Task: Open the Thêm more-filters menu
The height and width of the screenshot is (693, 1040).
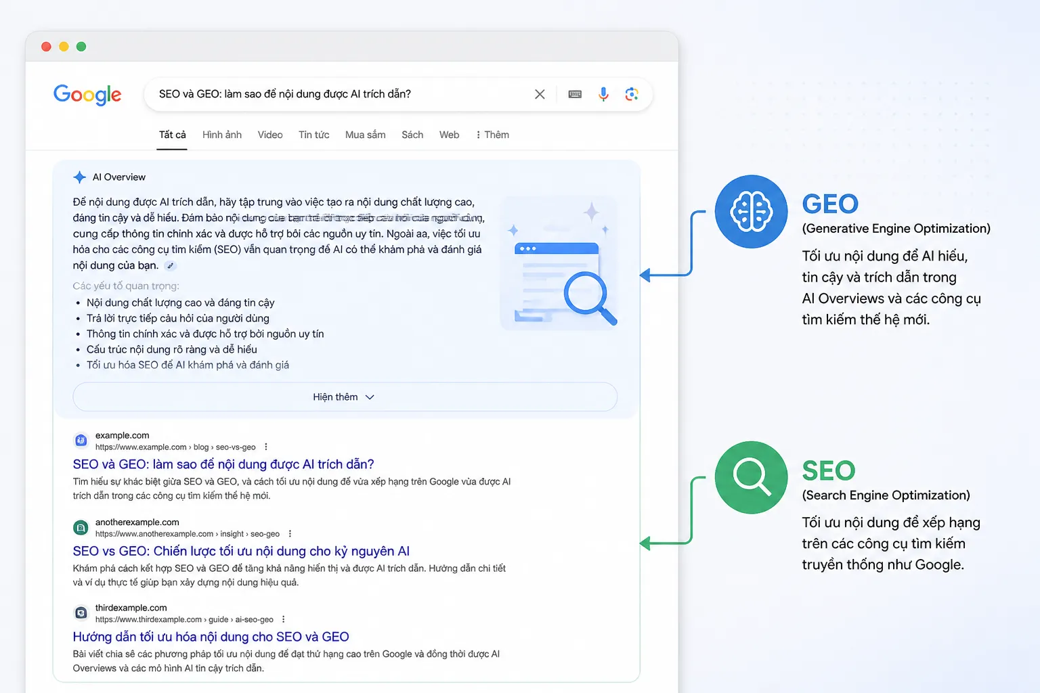Action: [493, 135]
